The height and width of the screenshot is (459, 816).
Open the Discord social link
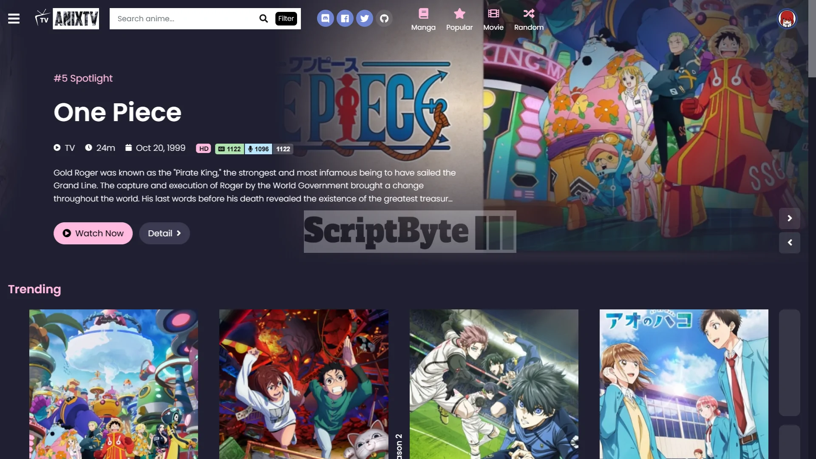[325, 19]
